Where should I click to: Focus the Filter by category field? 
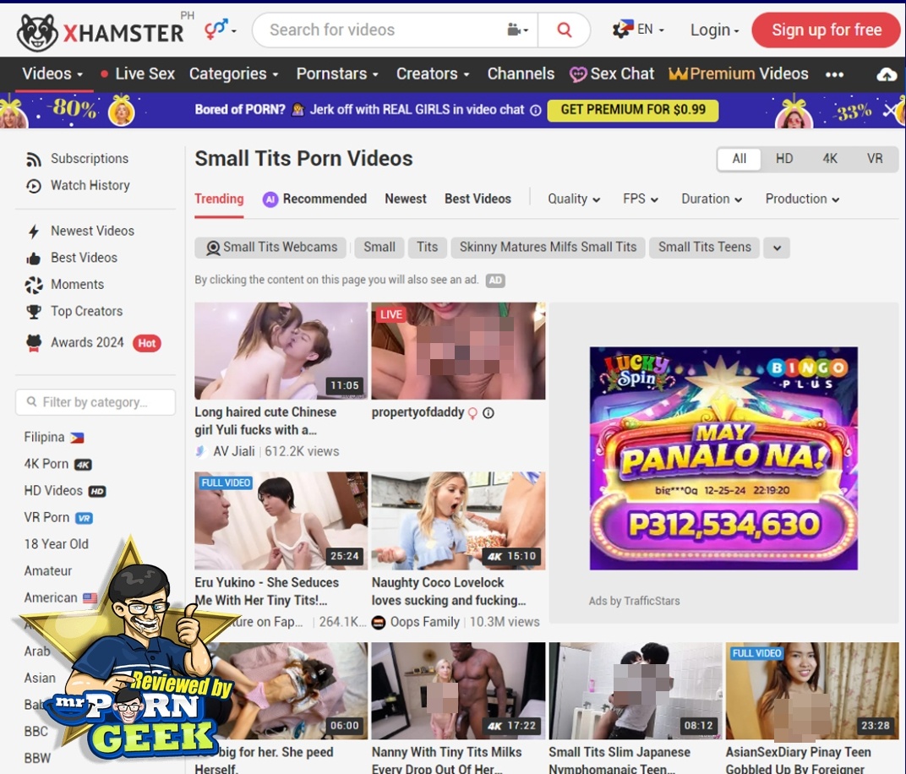pos(96,402)
